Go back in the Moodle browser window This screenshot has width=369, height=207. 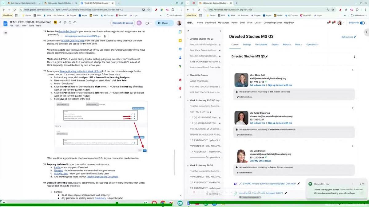click(188, 10)
